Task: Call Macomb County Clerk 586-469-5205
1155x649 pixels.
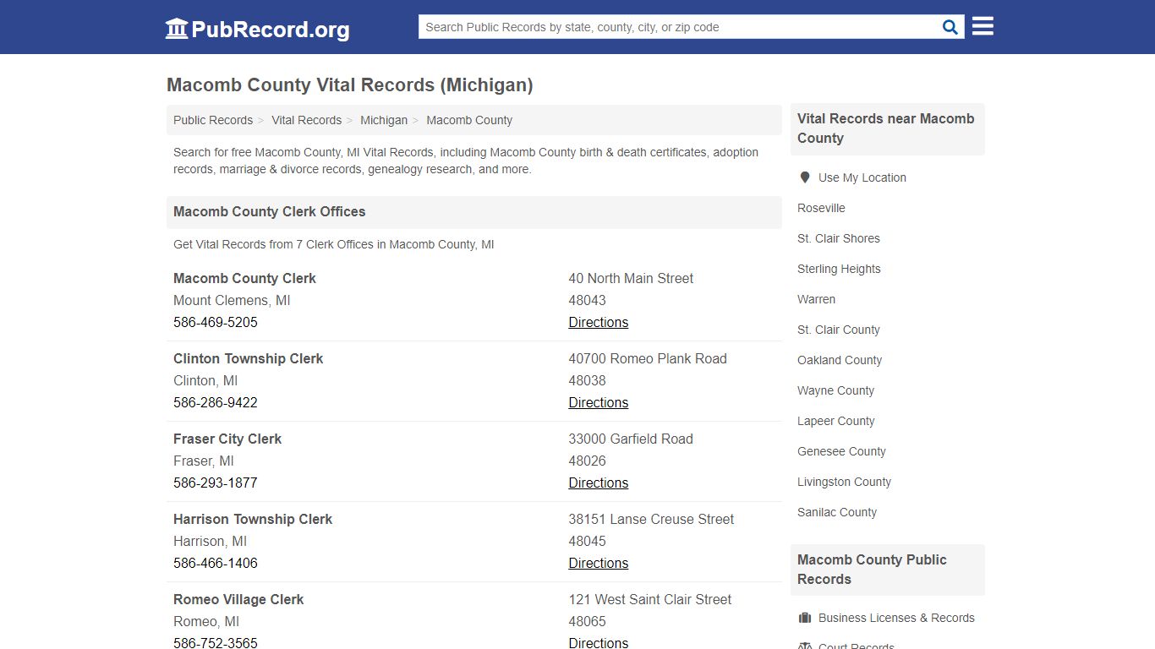Action: tap(216, 322)
